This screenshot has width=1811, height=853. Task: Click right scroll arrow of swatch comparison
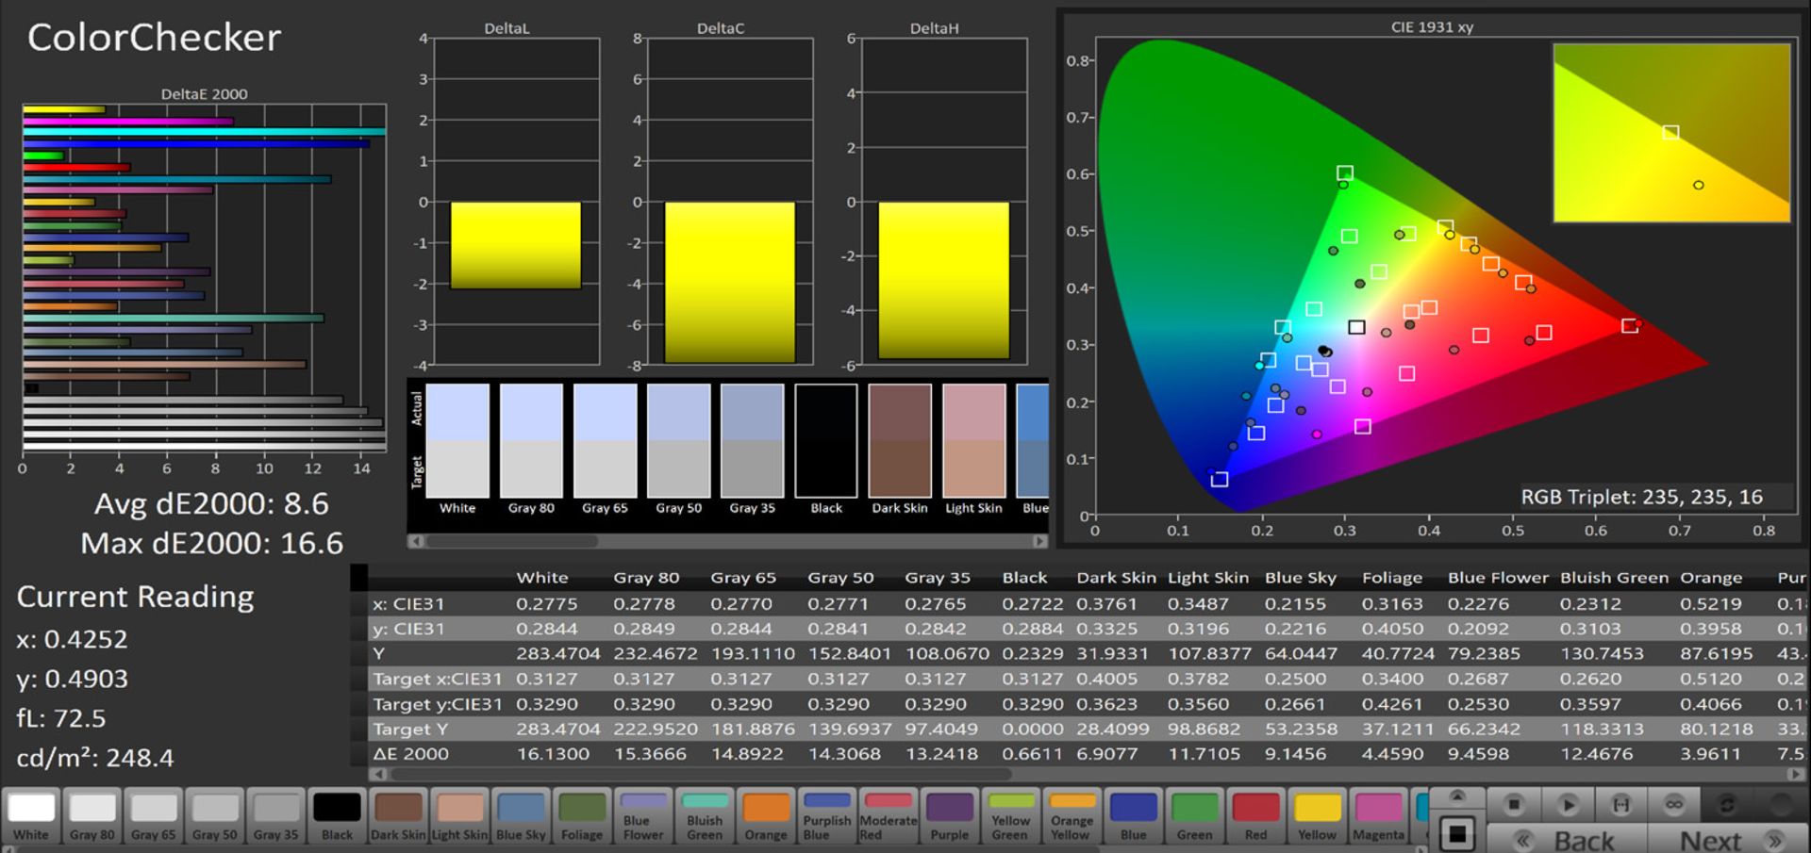click(x=1039, y=541)
